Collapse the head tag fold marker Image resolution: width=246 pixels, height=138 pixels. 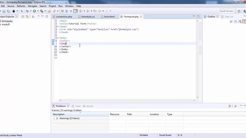point(58,26)
